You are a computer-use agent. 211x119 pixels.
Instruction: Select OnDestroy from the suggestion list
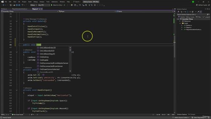(x=53, y=57)
